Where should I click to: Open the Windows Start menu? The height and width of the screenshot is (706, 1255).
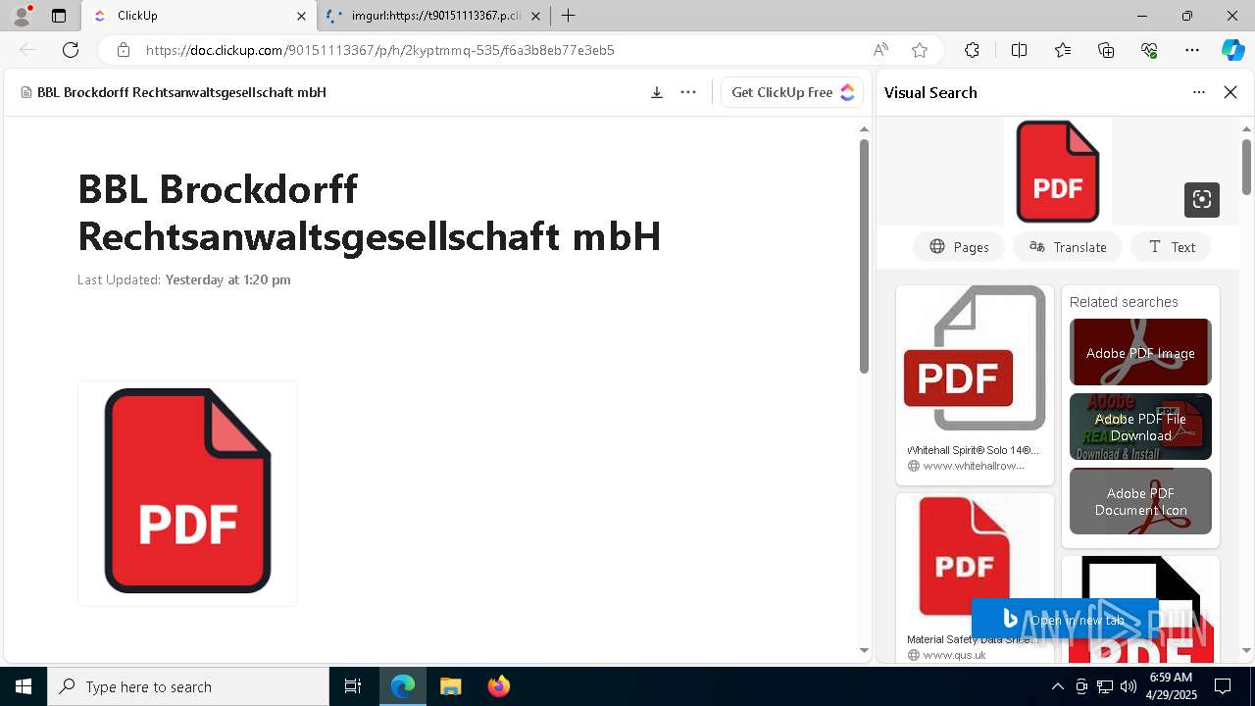click(x=24, y=686)
